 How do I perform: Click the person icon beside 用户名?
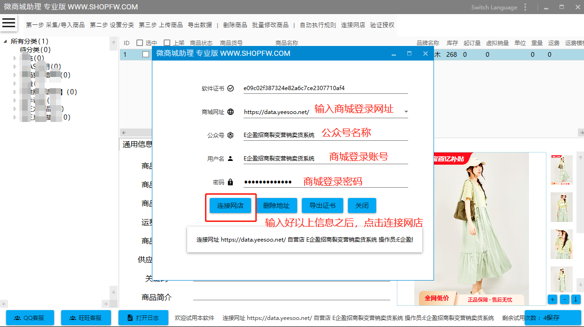pos(230,159)
